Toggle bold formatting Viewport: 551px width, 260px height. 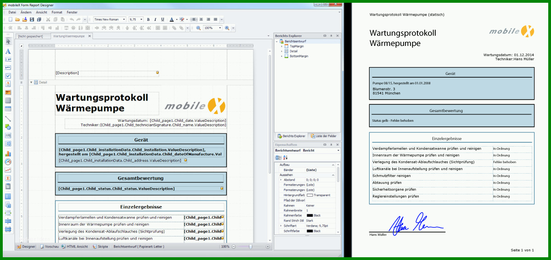[148, 19]
